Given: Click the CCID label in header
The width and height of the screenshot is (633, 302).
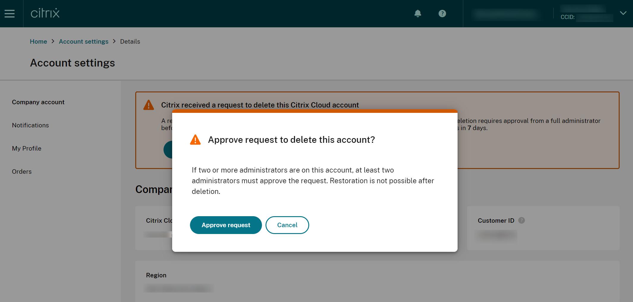Looking at the screenshot, I should (x=567, y=17).
